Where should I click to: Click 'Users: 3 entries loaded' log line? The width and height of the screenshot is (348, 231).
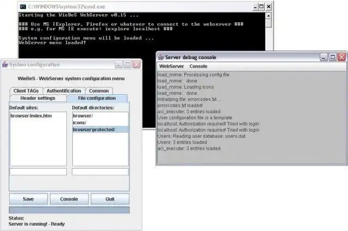tap(182, 142)
